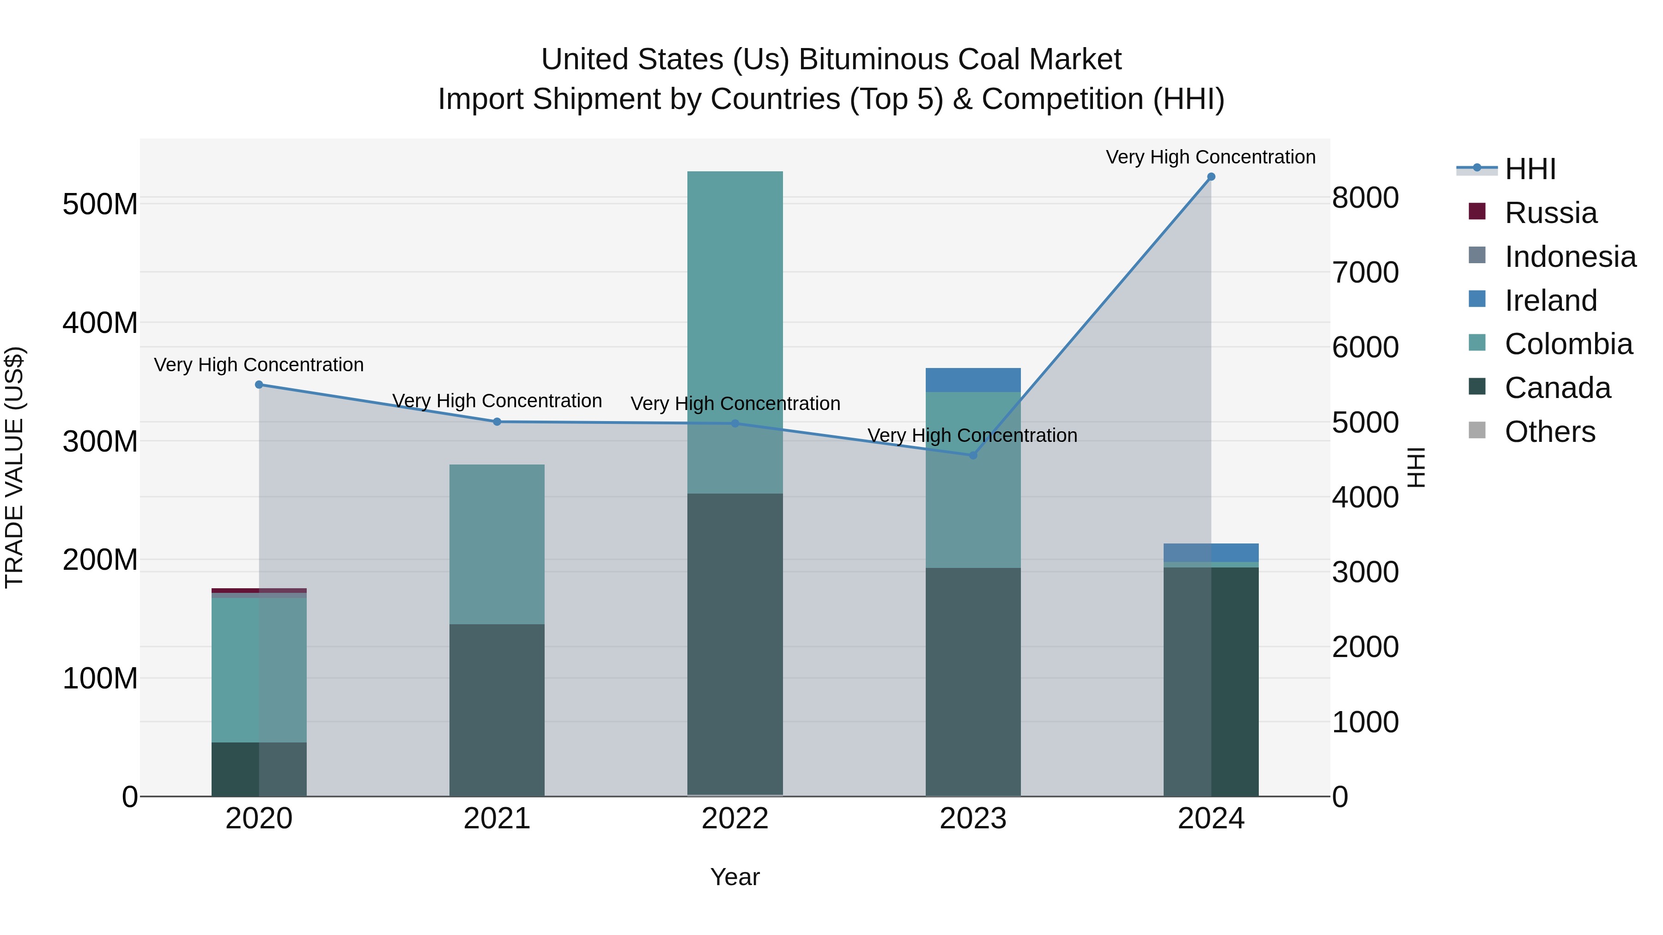This screenshot has height=935, width=1663.
Task: Click the 2023 Very High Concentration annotation
Action: point(973,435)
